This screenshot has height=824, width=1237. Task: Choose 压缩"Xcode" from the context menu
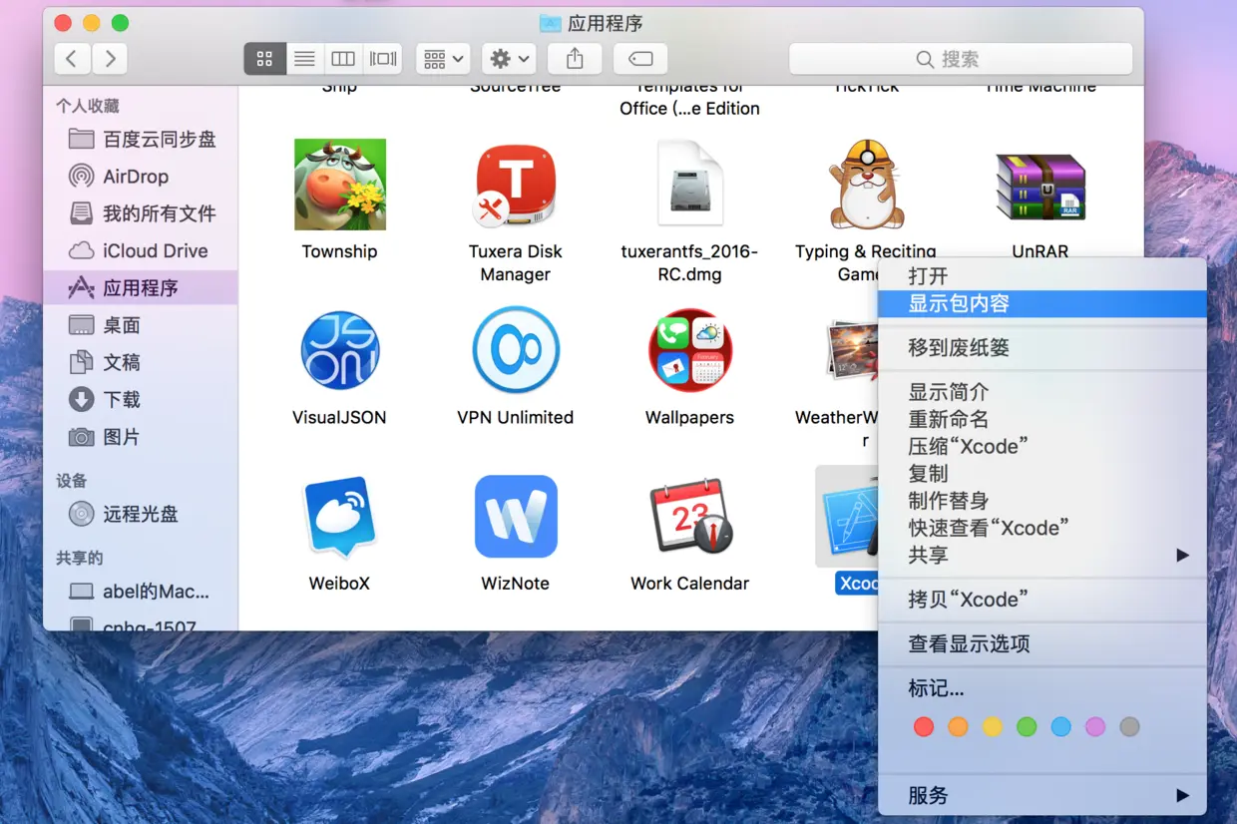[x=1041, y=446]
